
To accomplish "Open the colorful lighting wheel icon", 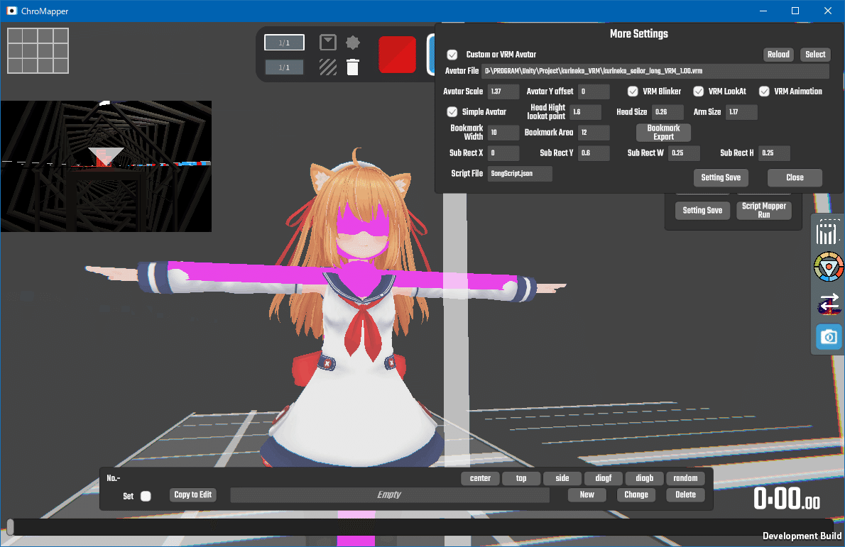I will point(828,267).
